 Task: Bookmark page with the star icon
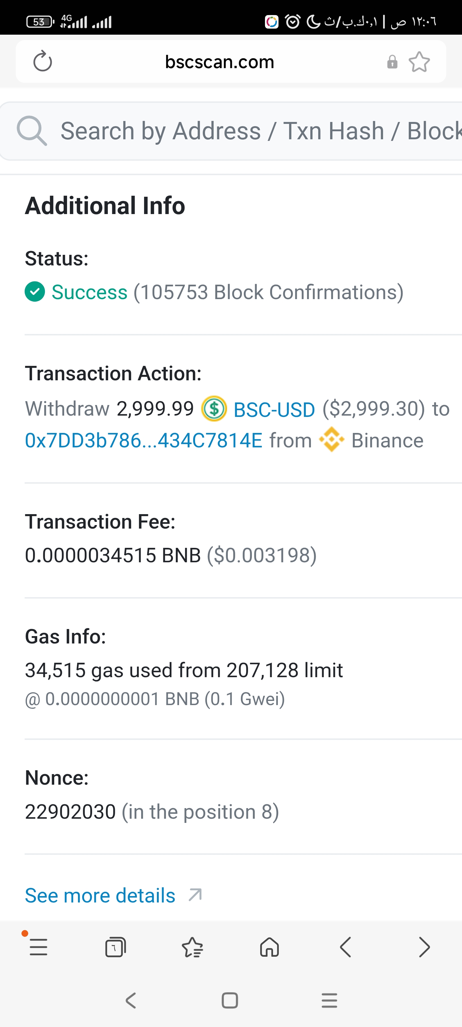pos(419,62)
